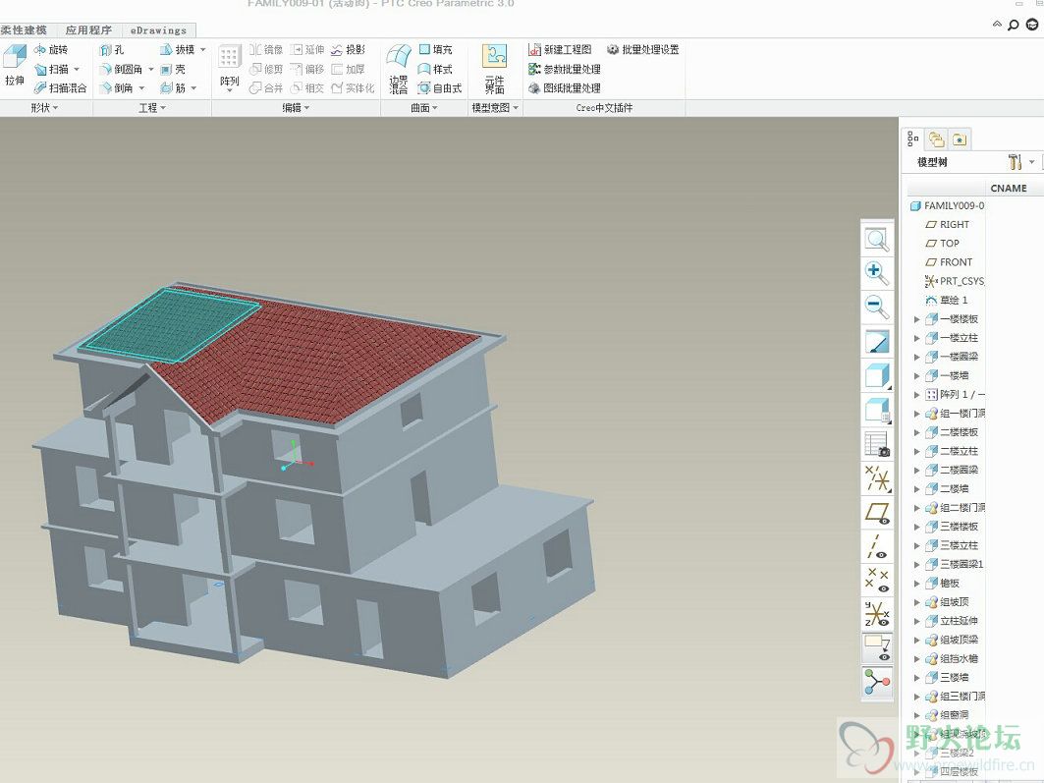Switch to the 柔性建模 ribbon tab
Screen dimensions: 1044x783
click(24, 29)
